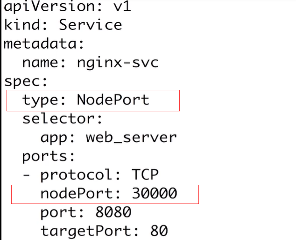This screenshot has height=240, width=296.
Task: Place cursor on the metadata line
Action: pyautogui.click(x=43, y=44)
